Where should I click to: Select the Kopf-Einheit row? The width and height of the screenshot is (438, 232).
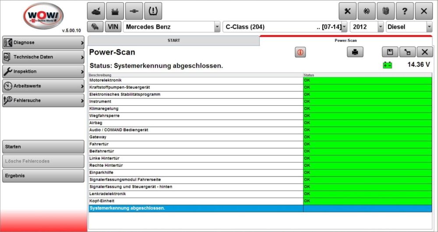click(260, 201)
